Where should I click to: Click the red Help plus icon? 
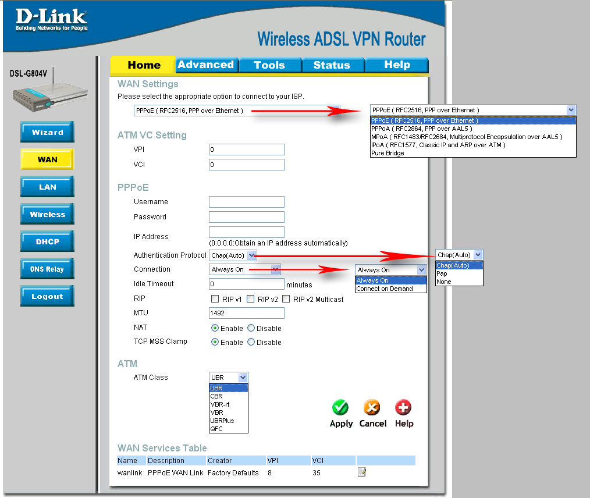click(403, 407)
